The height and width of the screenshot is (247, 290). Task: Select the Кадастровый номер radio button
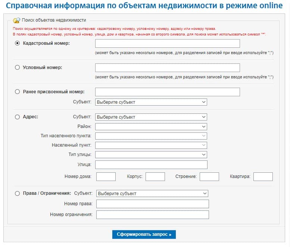click(17, 43)
